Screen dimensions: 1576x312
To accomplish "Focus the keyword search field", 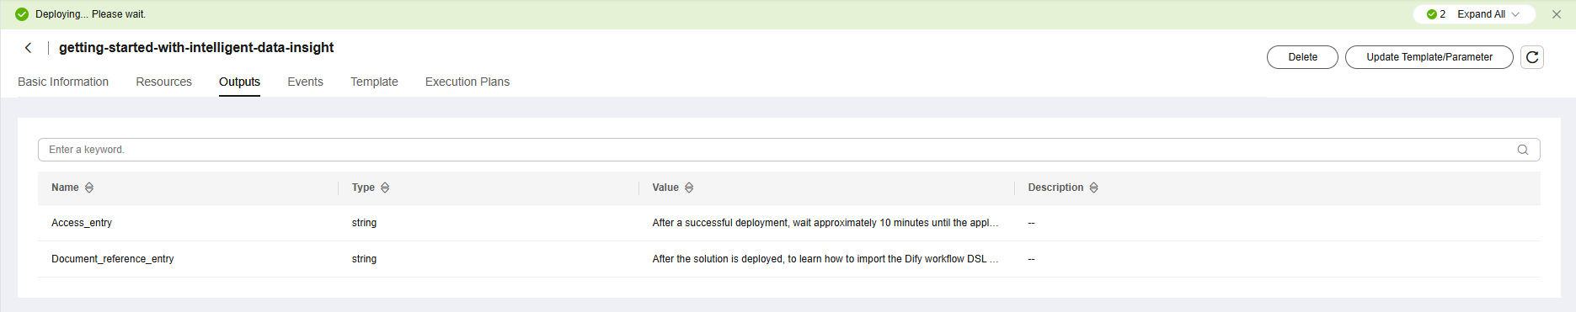I will click(789, 150).
